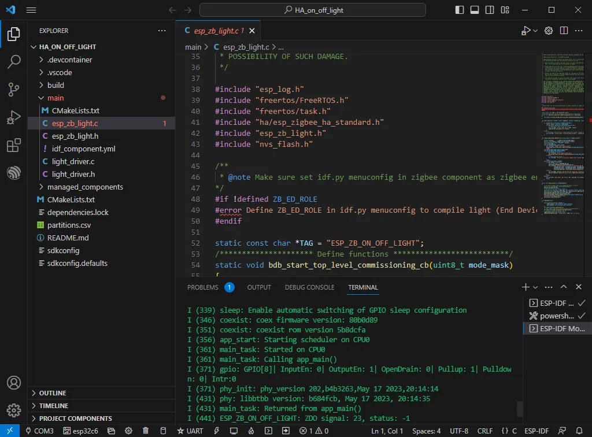The height and width of the screenshot is (437, 592).
Task: Open the Extensions view in activity bar
Action: (14, 145)
